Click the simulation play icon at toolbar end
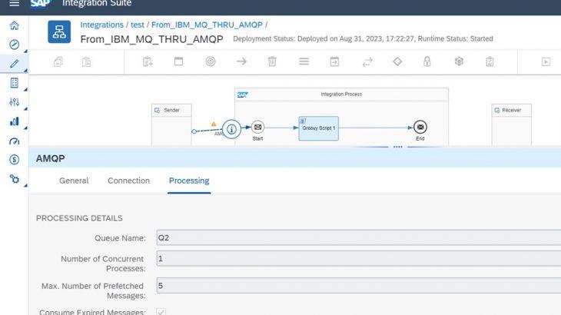The height and width of the screenshot is (315, 561). click(546, 62)
